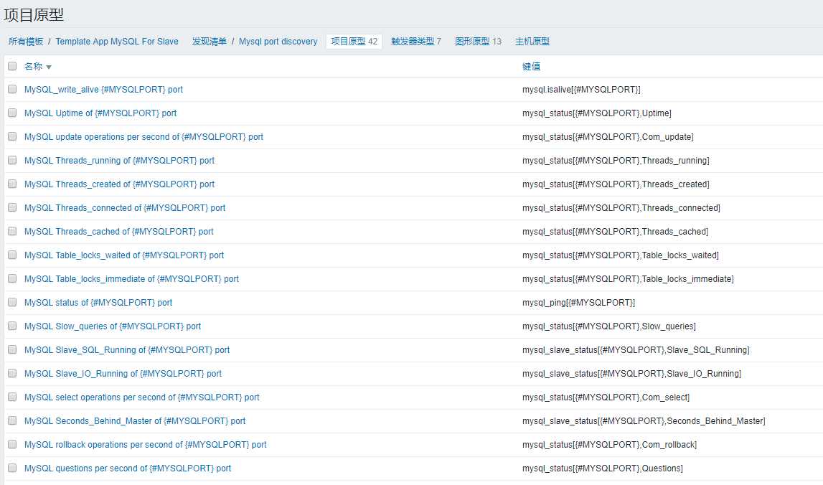Open MySQL Slave_IO_Running item prototype
Screen dimensions: 823x485
point(123,374)
